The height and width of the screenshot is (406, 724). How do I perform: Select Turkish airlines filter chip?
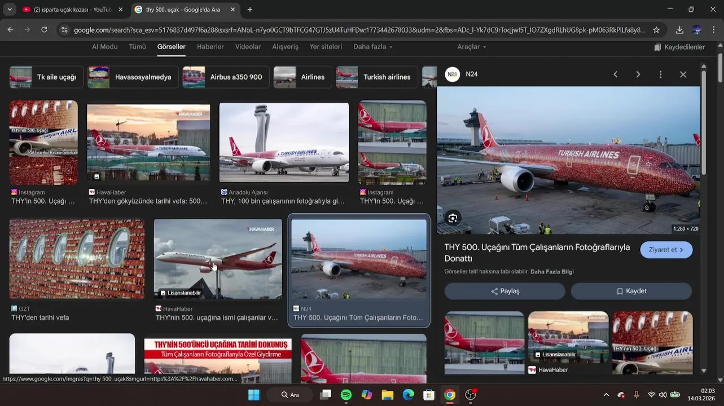tap(377, 77)
